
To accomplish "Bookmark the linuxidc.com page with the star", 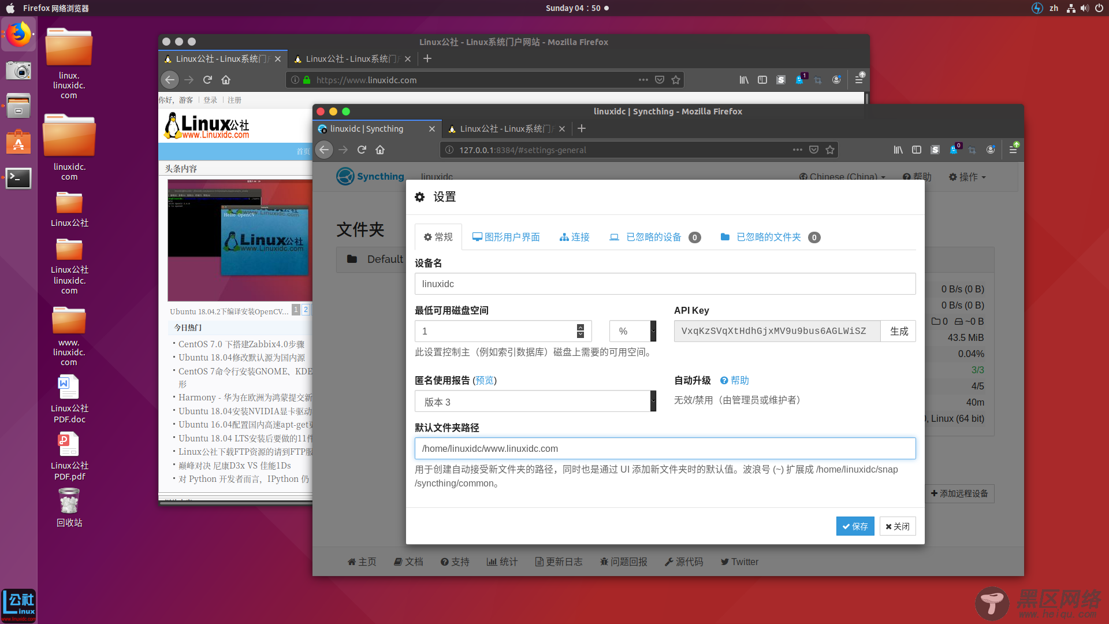I will point(676,80).
